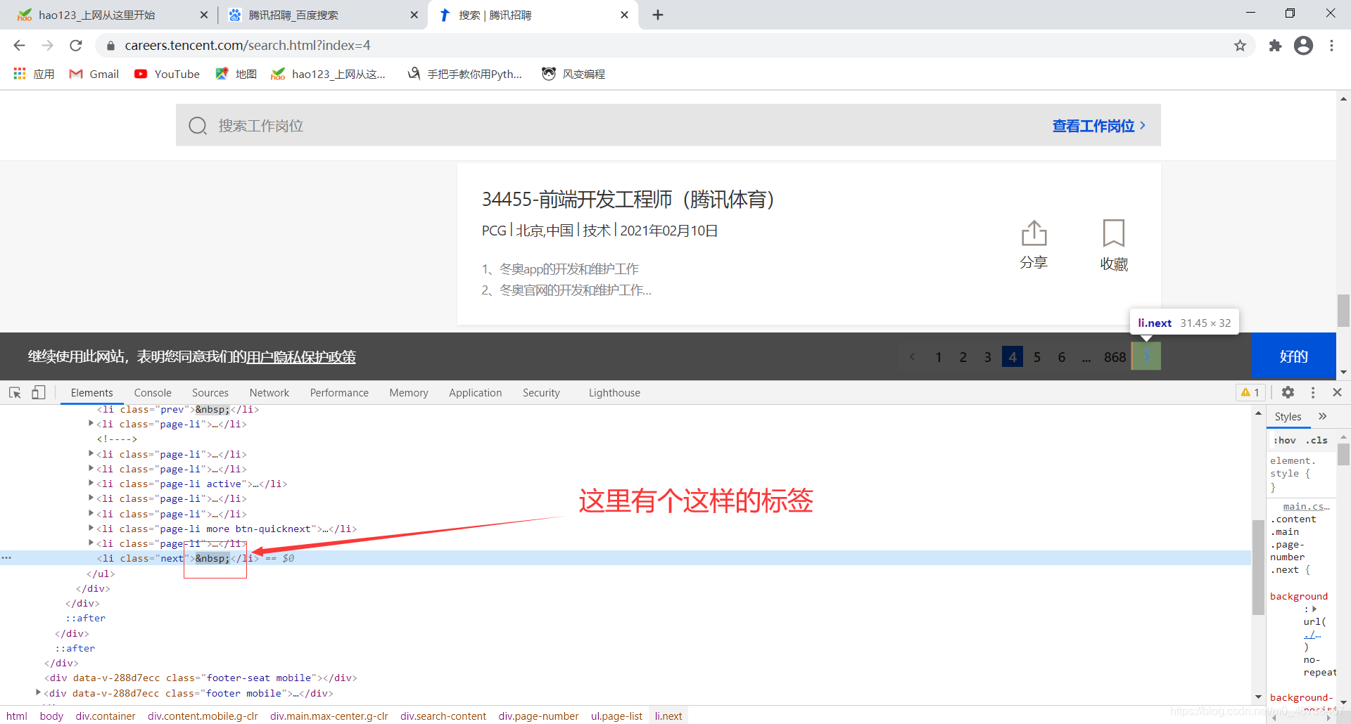Open a new browser tab
The height and width of the screenshot is (724, 1351).
coord(658,15)
